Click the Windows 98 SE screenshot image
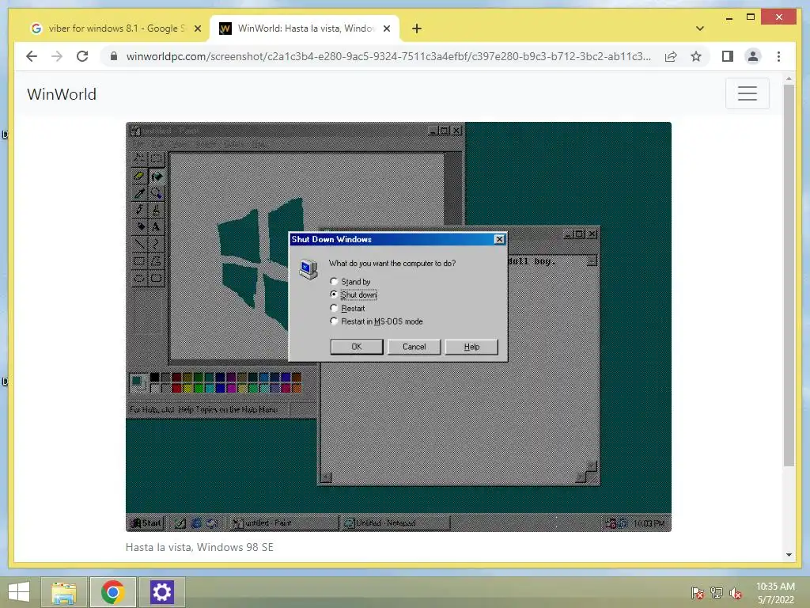 [399, 327]
